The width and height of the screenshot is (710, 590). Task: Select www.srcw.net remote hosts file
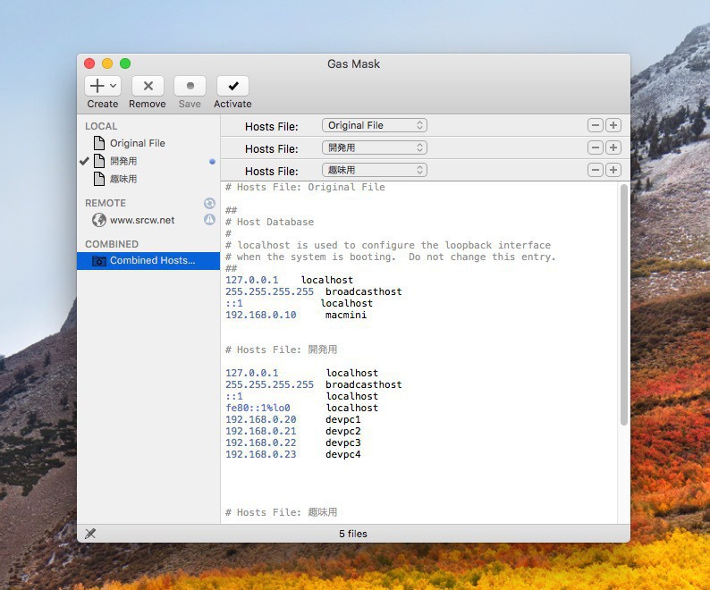(141, 220)
